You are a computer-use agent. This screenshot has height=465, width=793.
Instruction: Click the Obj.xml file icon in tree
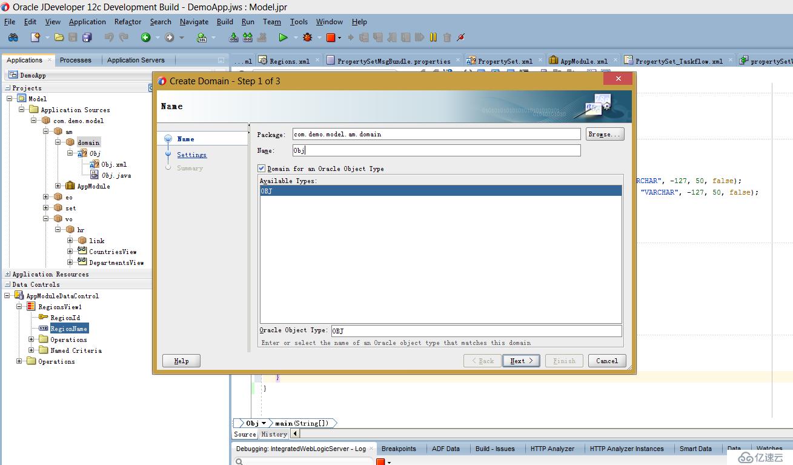click(x=95, y=164)
